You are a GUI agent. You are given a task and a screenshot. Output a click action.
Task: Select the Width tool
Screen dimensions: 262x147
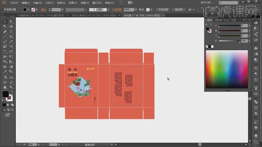5,57
